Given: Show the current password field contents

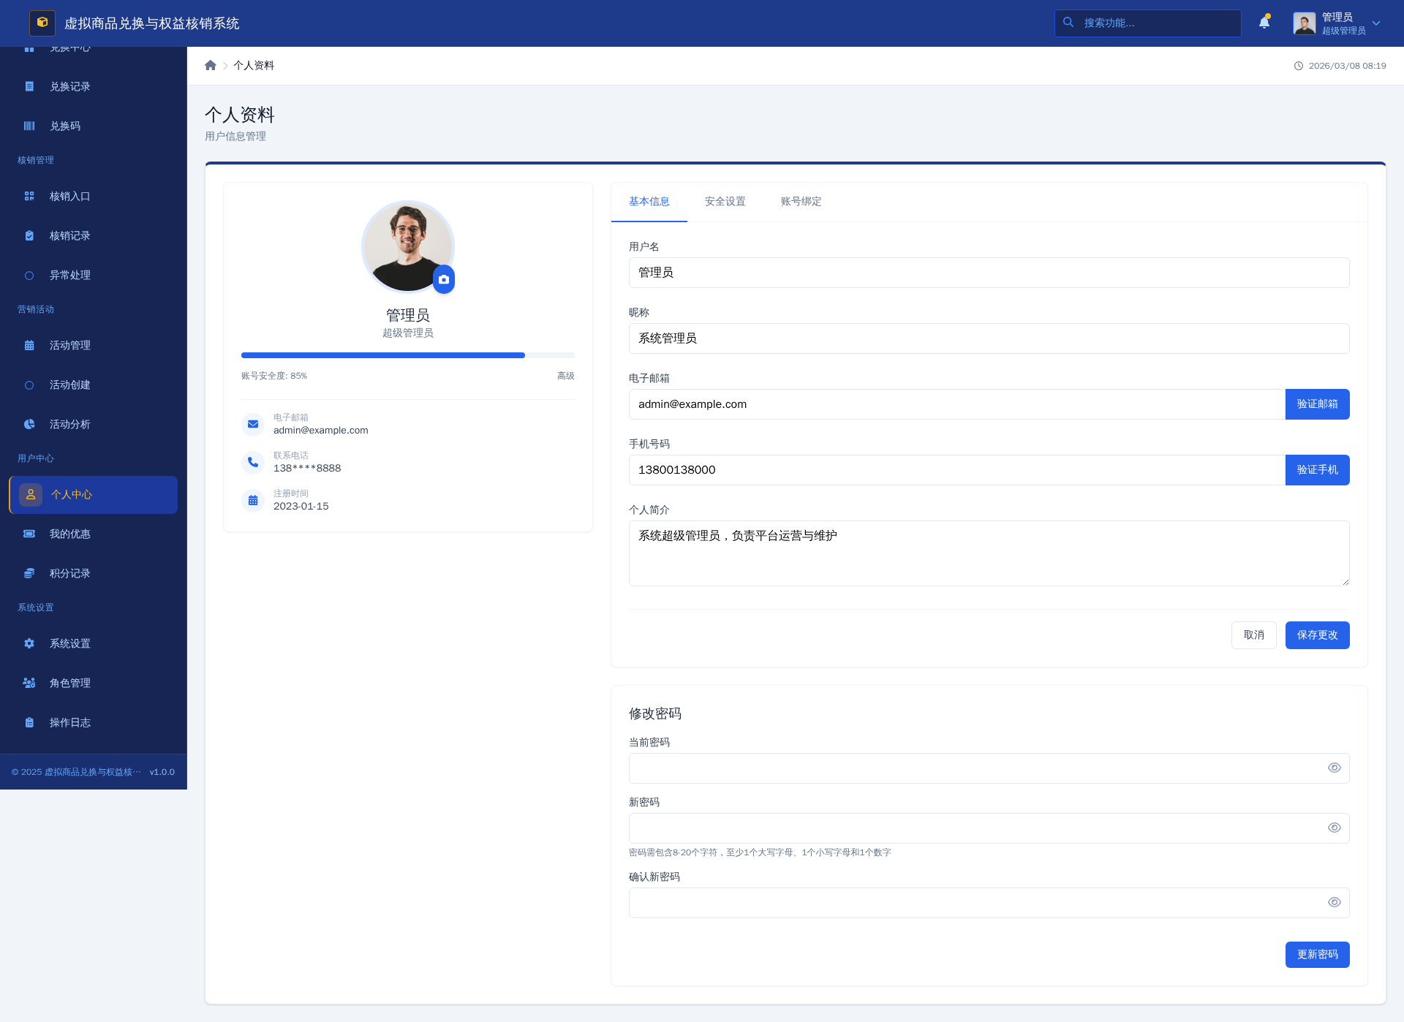Looking at the screenshot, I should click(x=1334, y=768).
